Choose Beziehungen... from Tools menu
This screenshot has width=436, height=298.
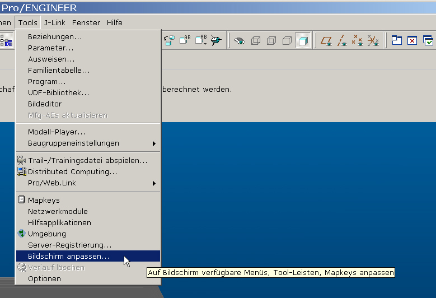[x=88, y=37]
